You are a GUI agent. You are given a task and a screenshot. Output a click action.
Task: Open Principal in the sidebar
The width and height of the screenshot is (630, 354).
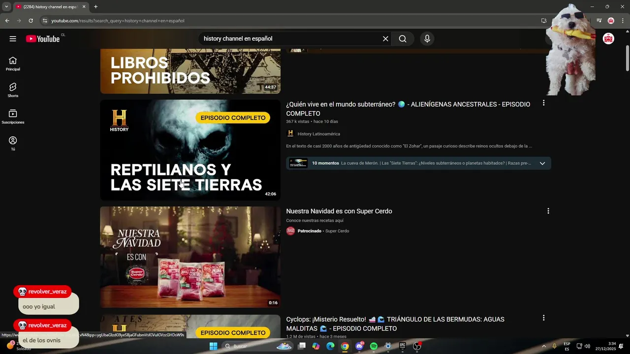pos(13,63)
